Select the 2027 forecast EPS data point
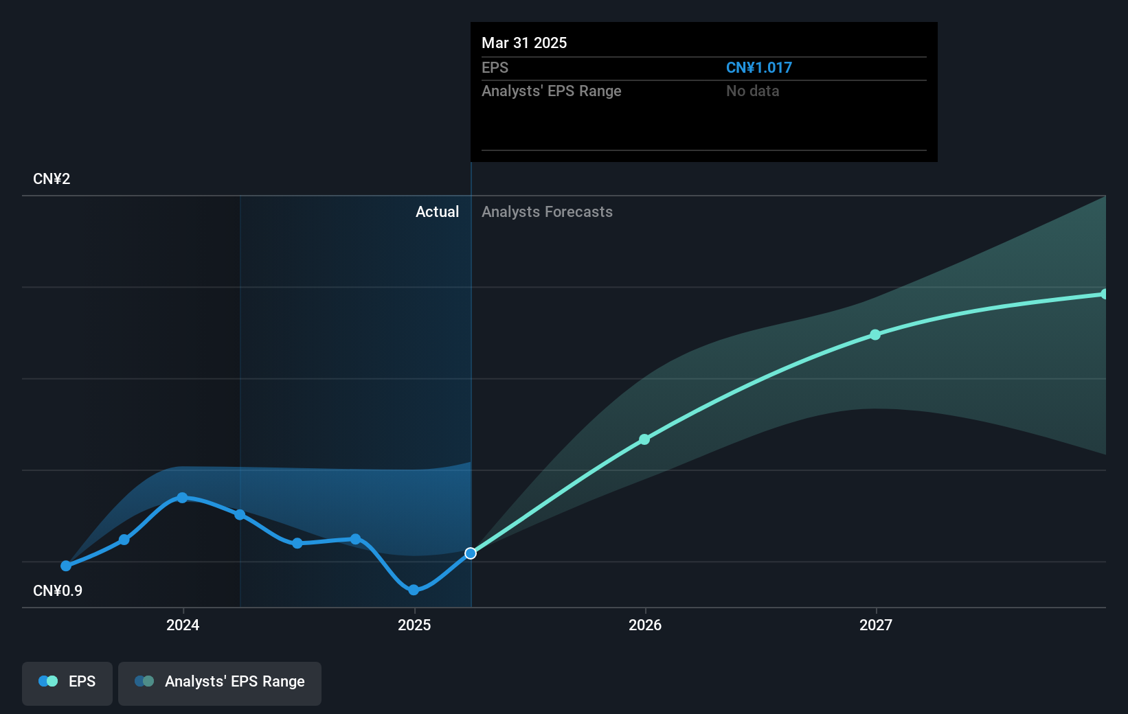The width and height of the screenshot is (1128, 714). point(875,335)
